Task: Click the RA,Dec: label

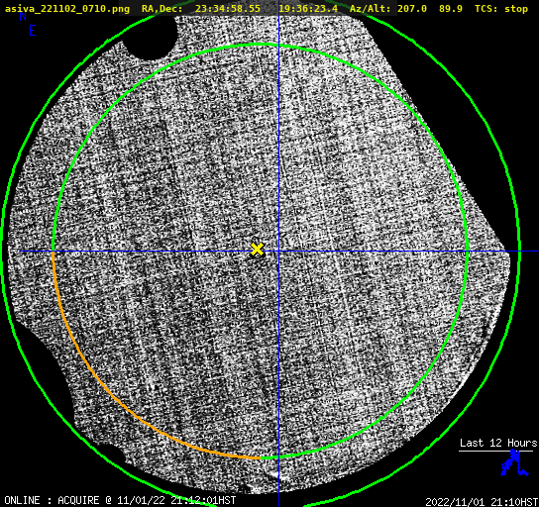Action: (x=162, y=9)
